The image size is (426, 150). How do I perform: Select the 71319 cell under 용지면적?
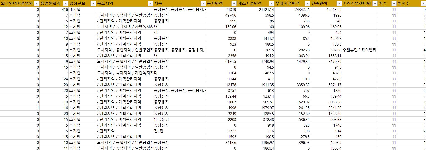click(x=221, y=9)
